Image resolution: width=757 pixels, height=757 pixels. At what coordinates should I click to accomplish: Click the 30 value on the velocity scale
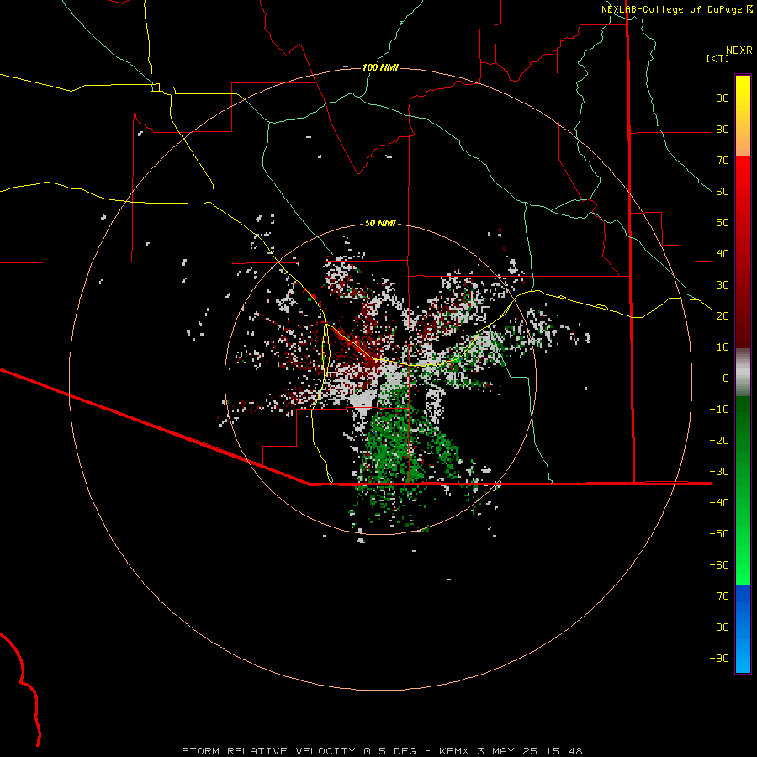click(x=723, y=285)
